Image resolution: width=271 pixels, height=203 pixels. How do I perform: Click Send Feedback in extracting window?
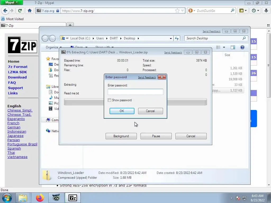pos(173,53)
